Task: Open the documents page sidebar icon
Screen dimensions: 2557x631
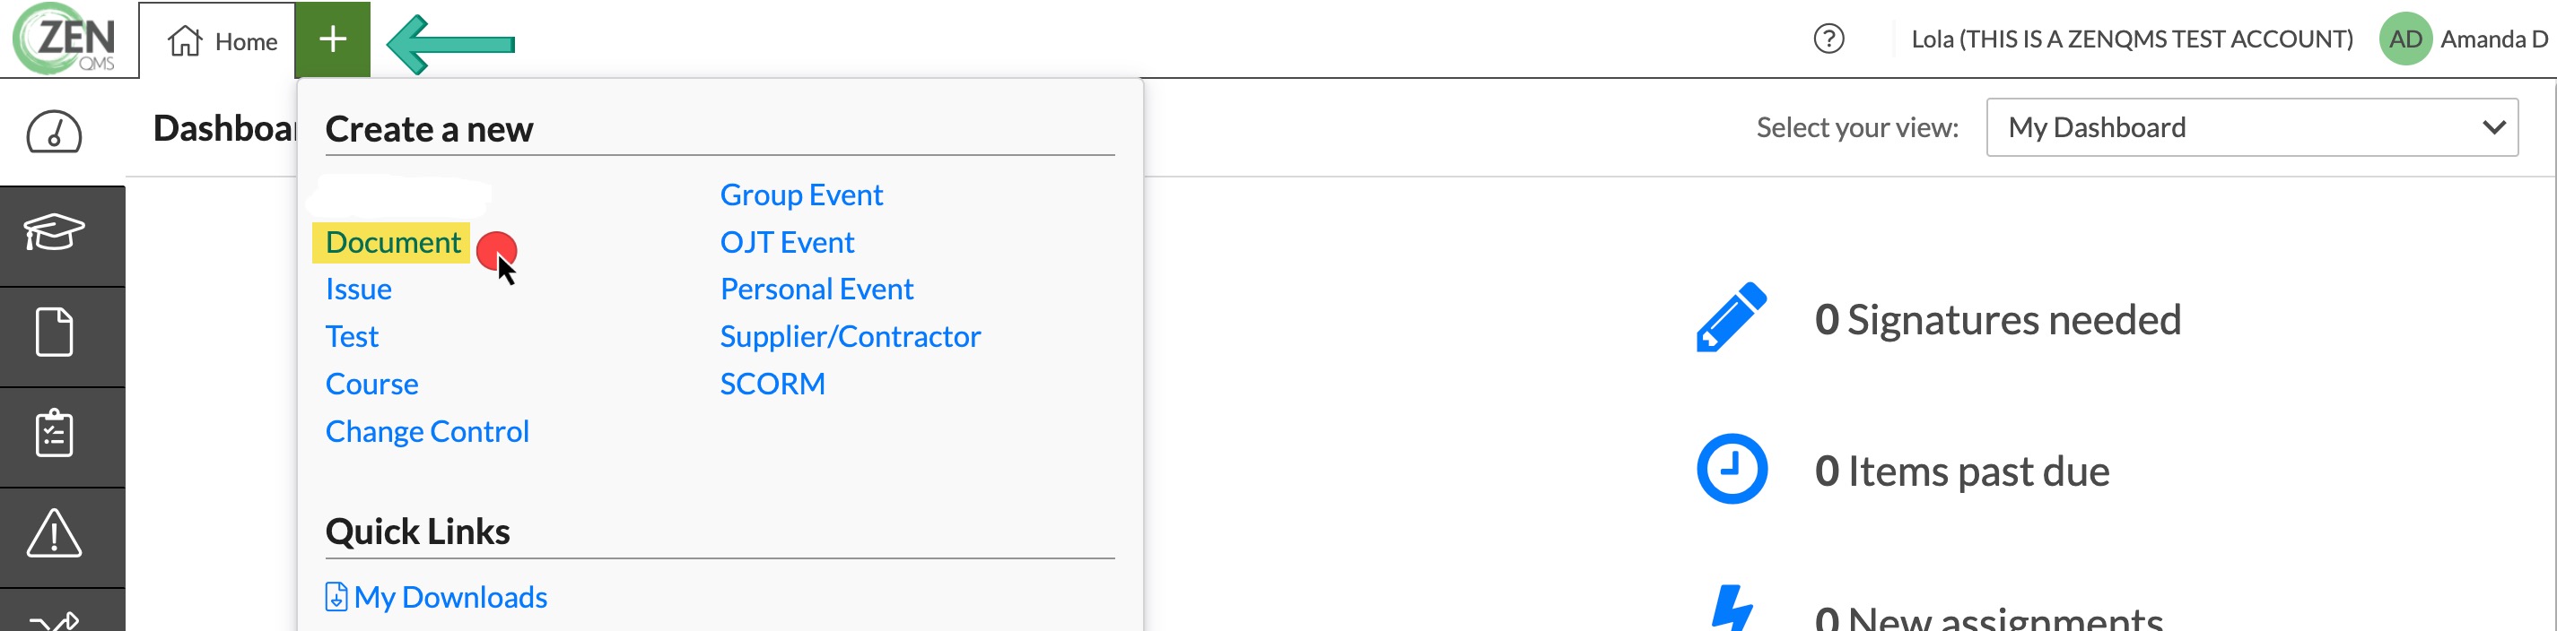Action: [x=54, y=332]
